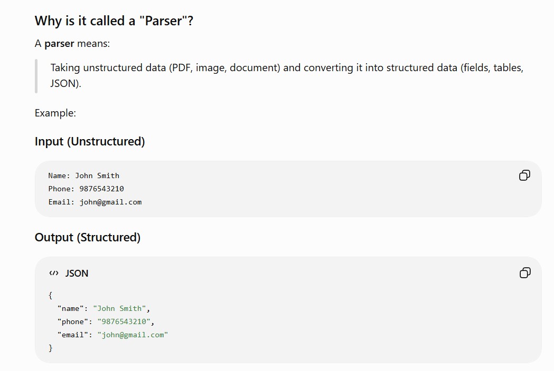
Task: Copy the unstructured input code block
Action: (x=524, y=175)
